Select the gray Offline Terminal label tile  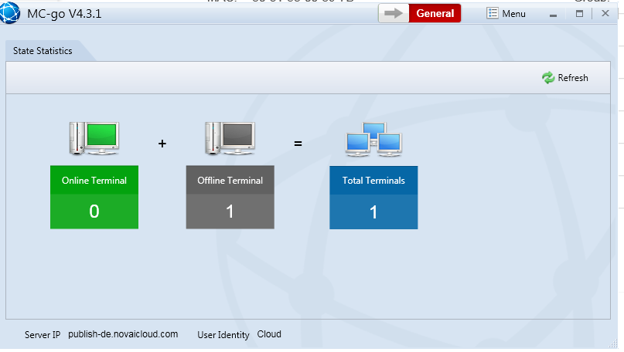click(x=230, y=181)
